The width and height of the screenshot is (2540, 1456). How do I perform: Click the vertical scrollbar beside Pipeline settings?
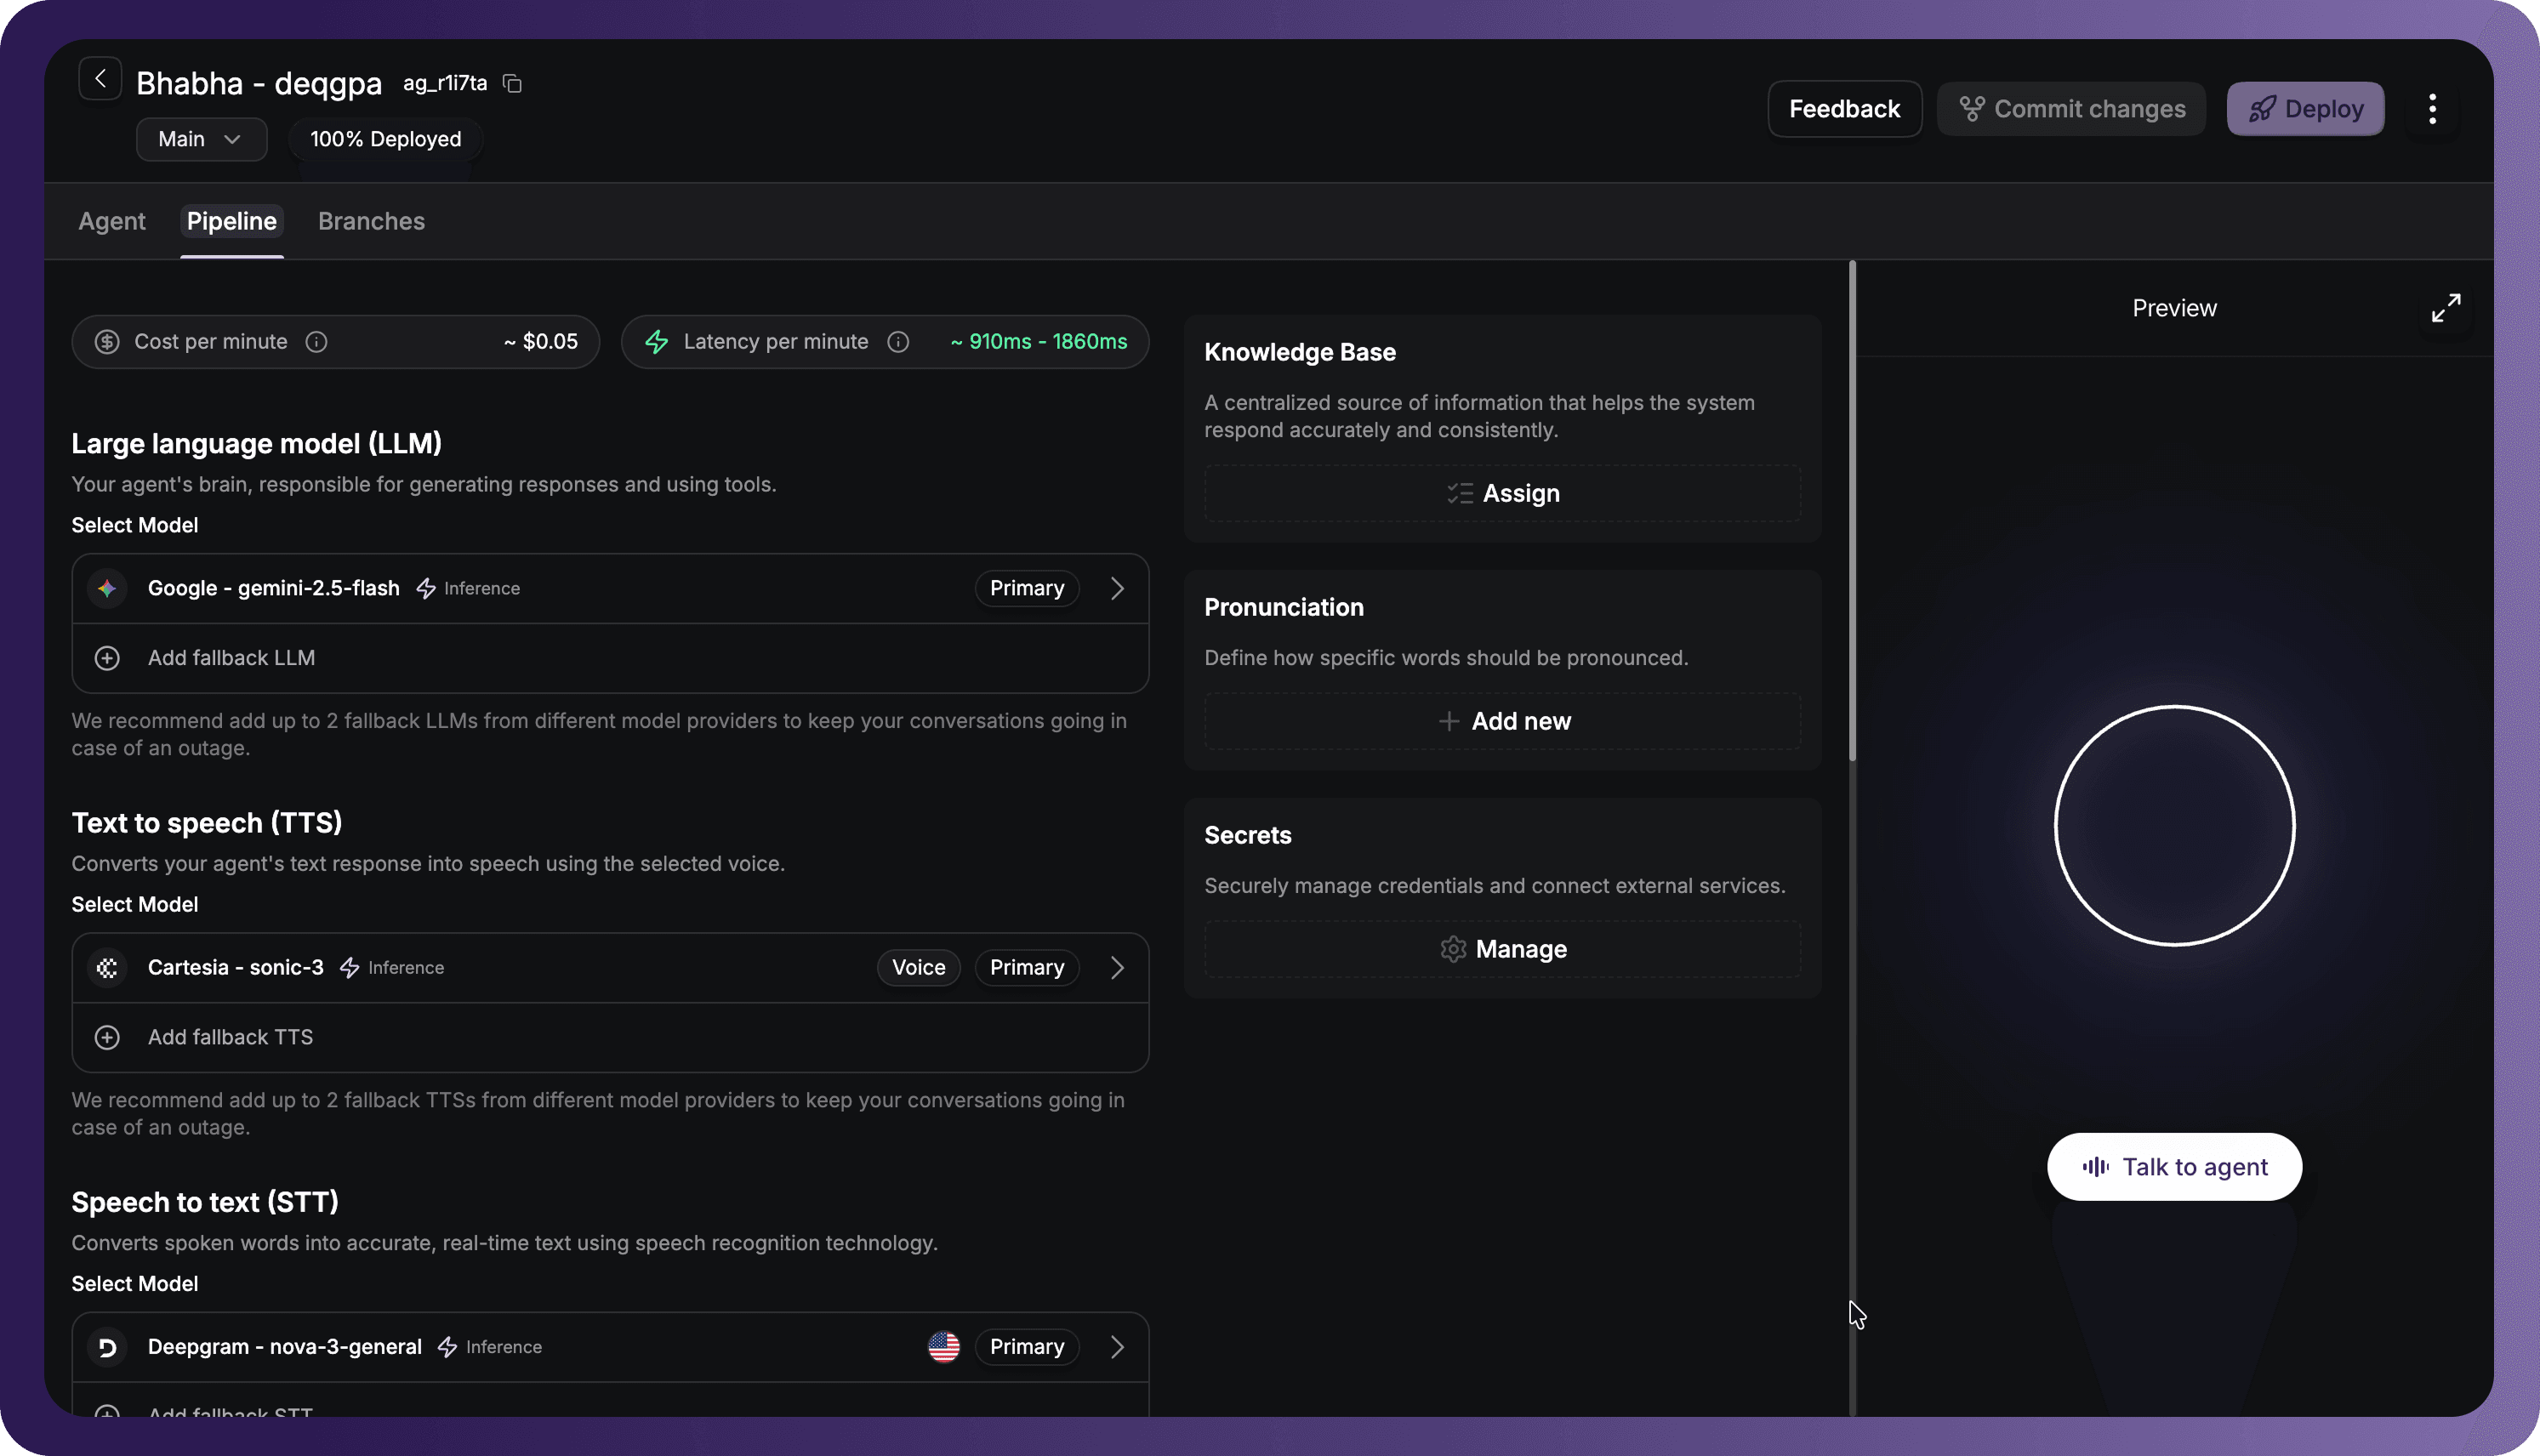pyautogui.click(x=1852, y=510)
